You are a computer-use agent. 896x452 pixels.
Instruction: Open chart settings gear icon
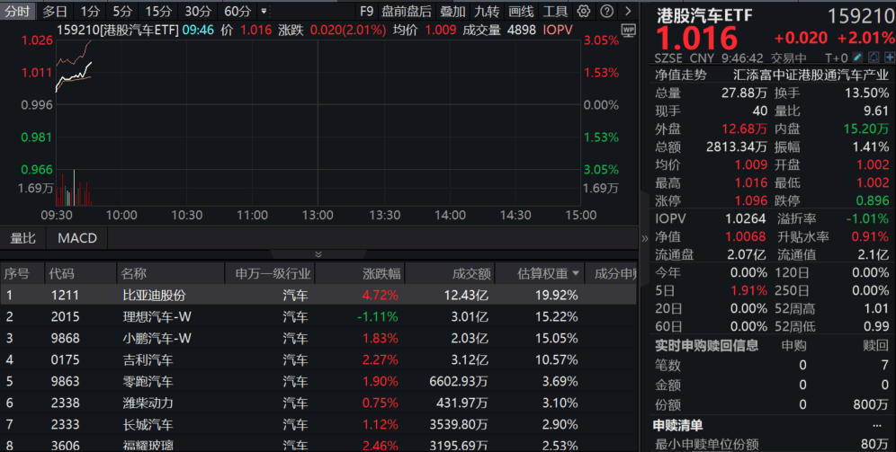coord(584,11)
